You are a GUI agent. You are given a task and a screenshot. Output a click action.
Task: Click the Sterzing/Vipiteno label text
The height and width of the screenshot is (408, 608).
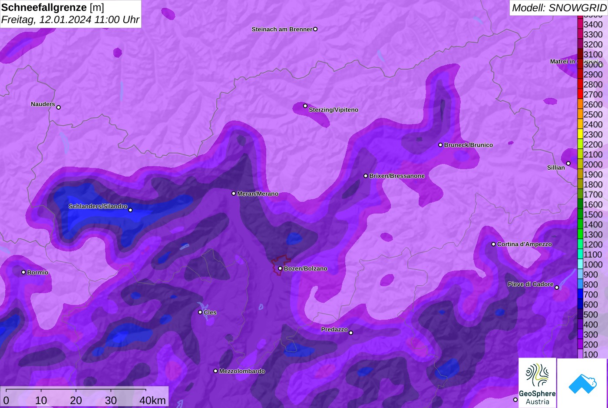(334, 110)
